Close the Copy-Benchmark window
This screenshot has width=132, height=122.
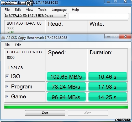click(x=125, y=37)
